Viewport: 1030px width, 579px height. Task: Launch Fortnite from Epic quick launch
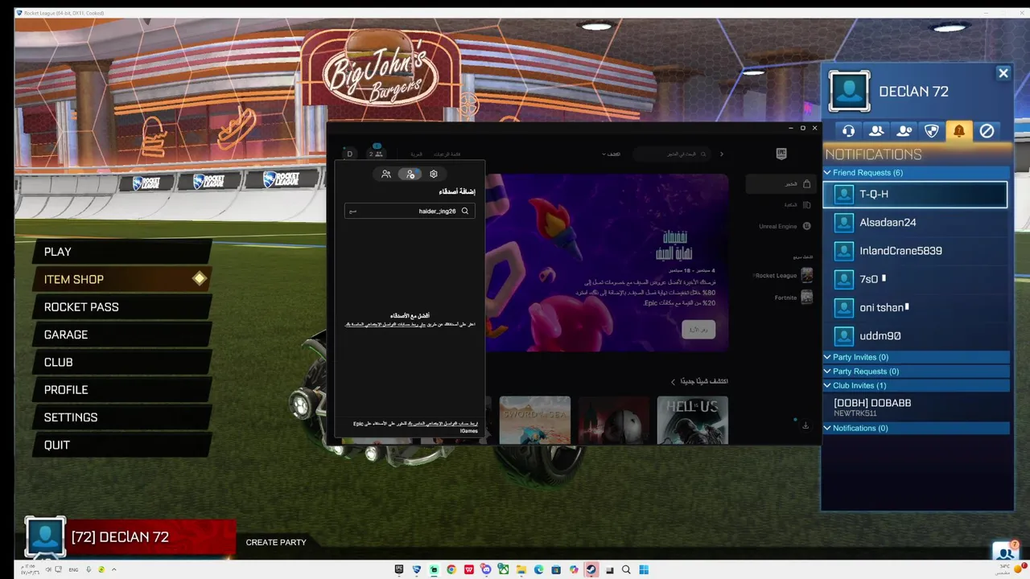point(793,298)
